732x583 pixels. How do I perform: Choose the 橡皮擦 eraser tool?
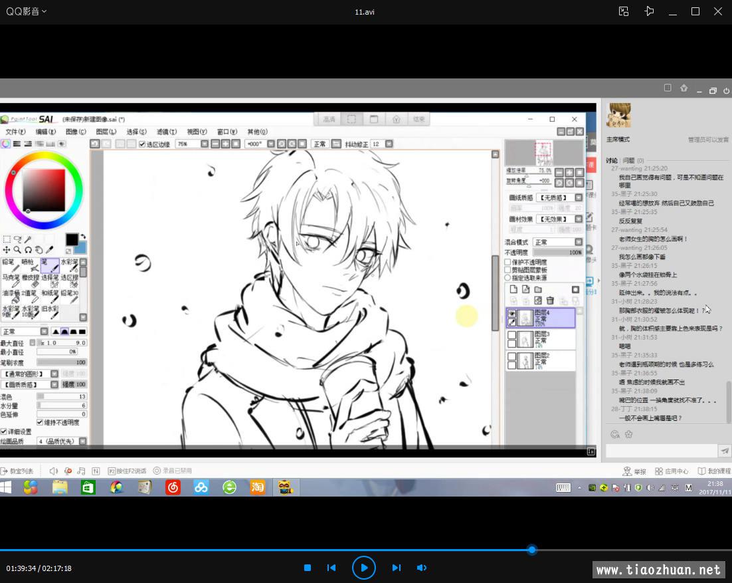click(30, 281)
